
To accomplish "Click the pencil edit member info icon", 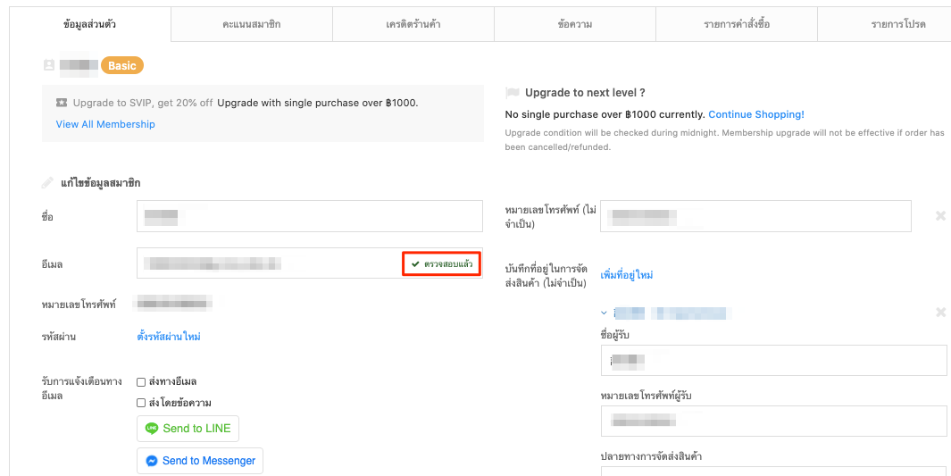I will coord(47,183).
